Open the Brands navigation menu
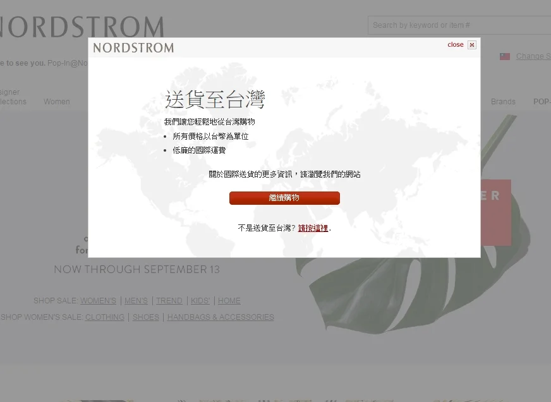 click(503, 102)
